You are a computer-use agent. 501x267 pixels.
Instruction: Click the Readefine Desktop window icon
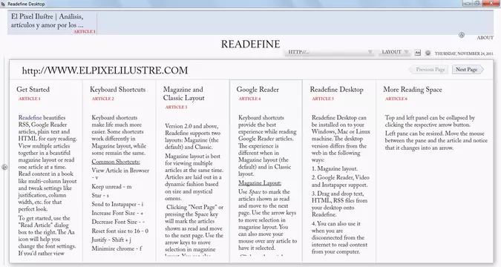pyautogui.click(x=3, y=4)
